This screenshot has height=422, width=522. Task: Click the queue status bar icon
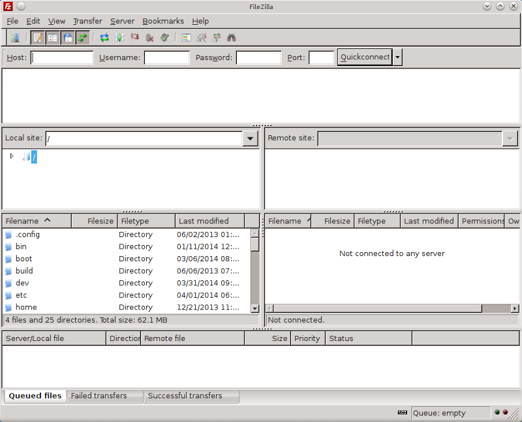coord(403,413)
